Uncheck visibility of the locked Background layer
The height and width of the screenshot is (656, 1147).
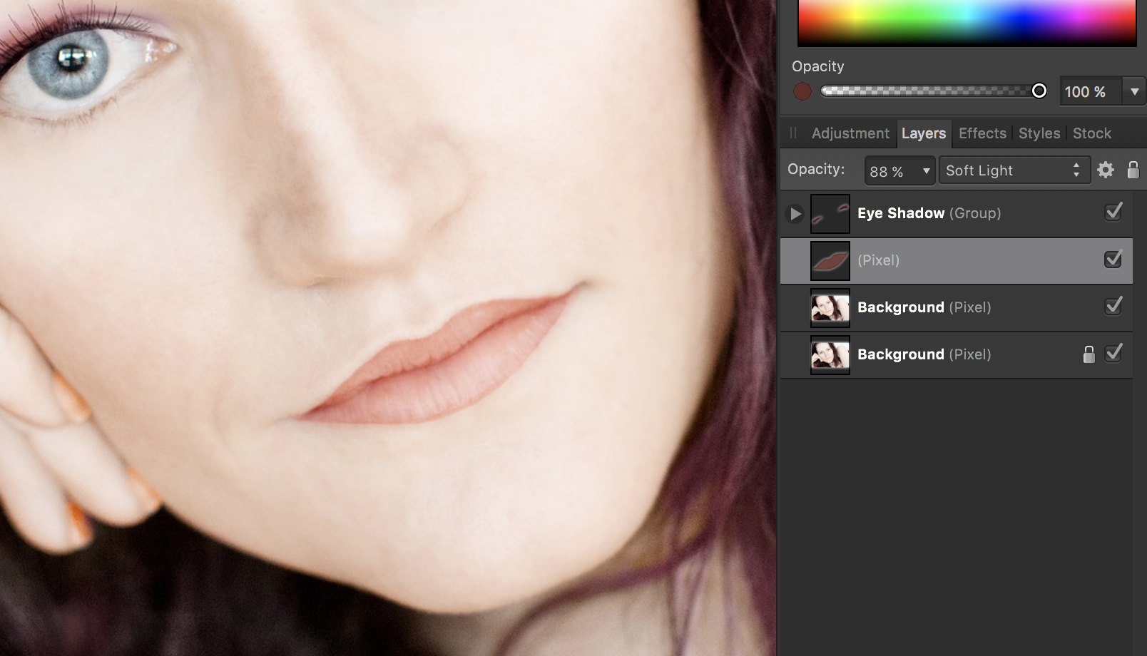point(1113,353)
